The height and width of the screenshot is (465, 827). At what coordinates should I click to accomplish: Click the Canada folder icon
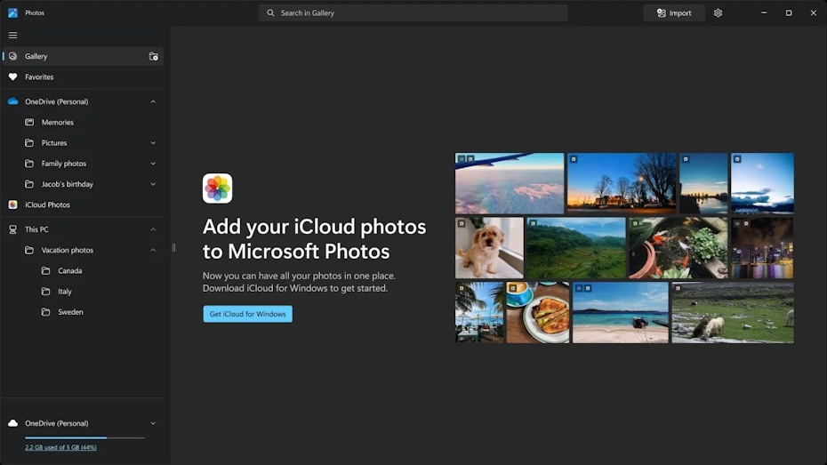(46, 270)
